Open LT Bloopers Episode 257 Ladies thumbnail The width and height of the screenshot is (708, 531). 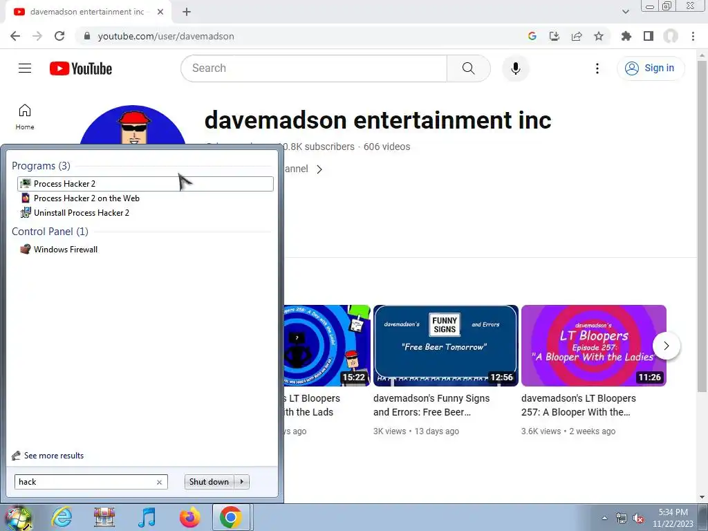[593, 346]
